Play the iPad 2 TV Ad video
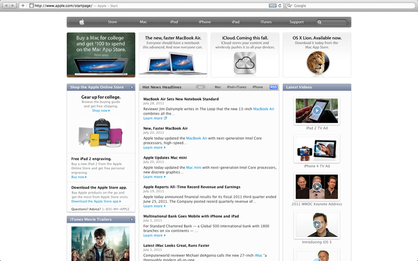The image size is (418, 261). click(317, 110)
